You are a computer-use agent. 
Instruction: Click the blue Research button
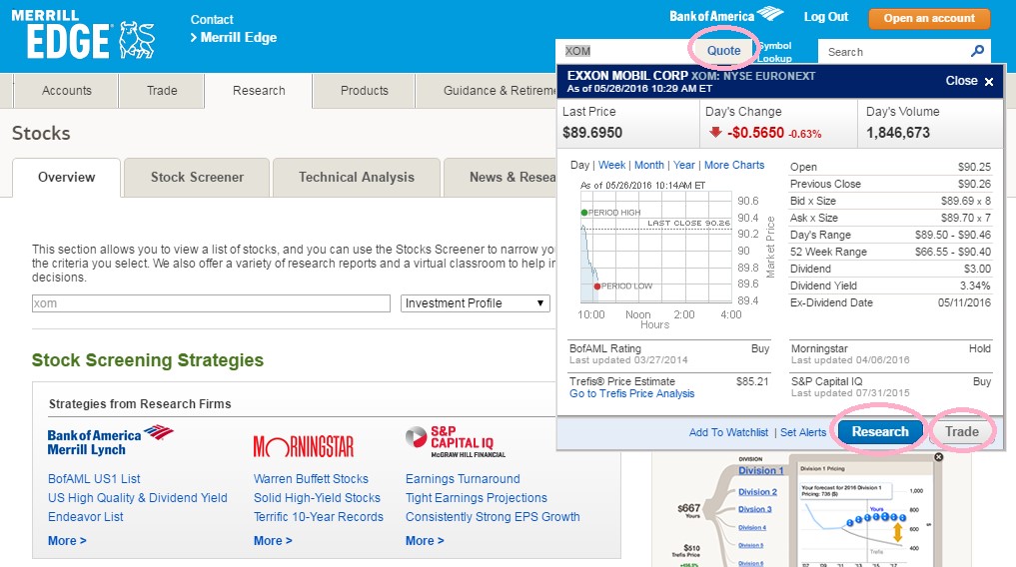[880, 431]
